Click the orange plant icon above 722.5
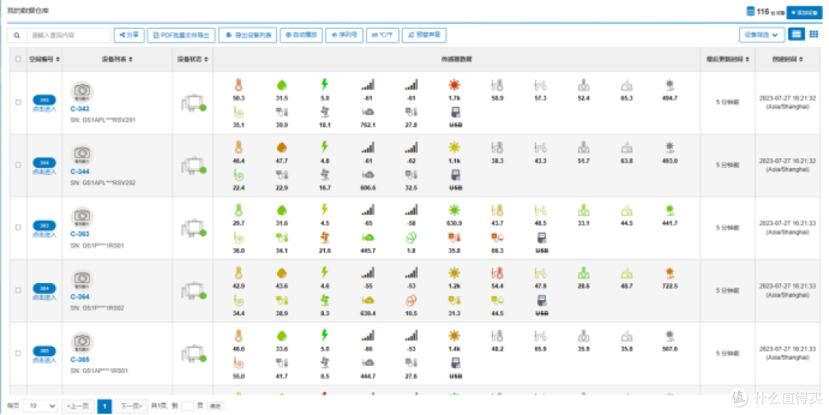The height and width of the screenshot is (415, 829). coord(669,273)
